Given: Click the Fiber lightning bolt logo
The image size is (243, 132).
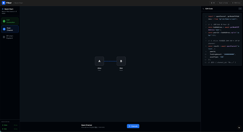Looking at the screenshot, I should click(4, 3).
